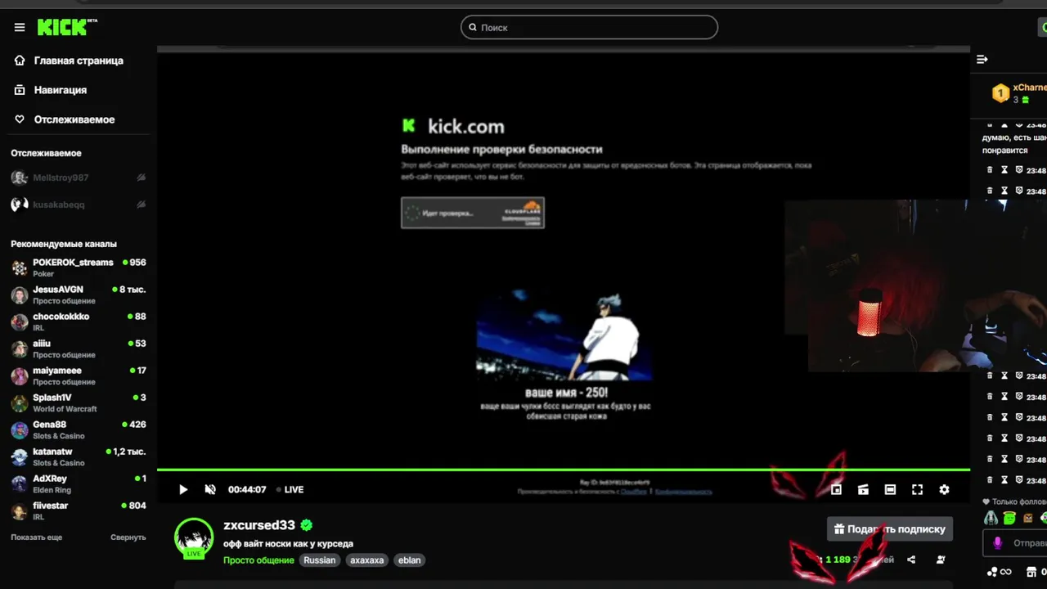This screenshot has width=1047, height=589.
Task: Open the user icon next to share
Action: pyautogui.click(x=941, y=560)
